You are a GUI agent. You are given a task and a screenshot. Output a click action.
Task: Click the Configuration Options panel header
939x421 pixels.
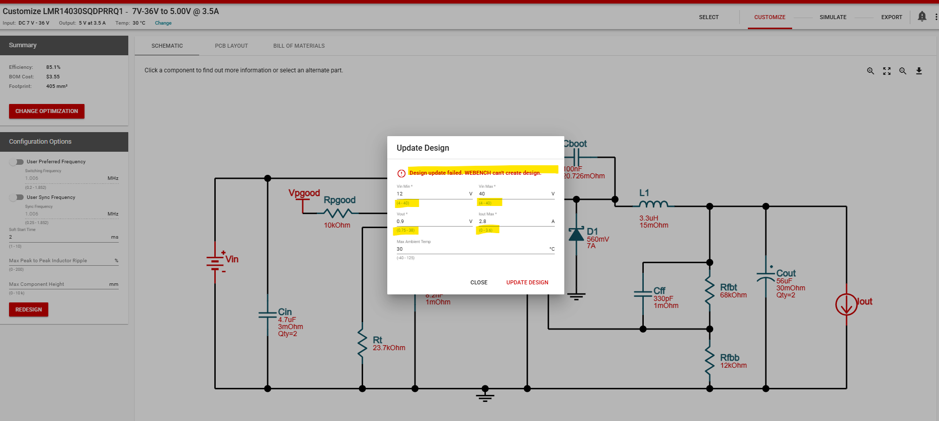64,142
